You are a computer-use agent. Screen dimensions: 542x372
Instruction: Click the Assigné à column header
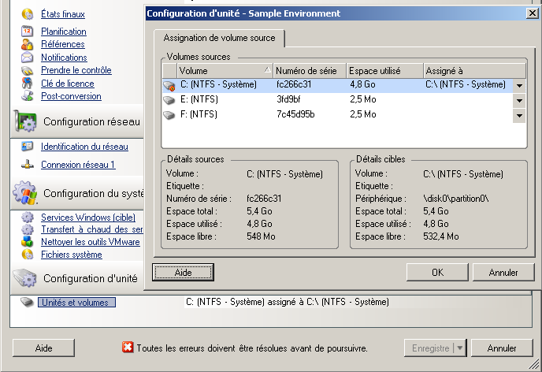point(474,71)
